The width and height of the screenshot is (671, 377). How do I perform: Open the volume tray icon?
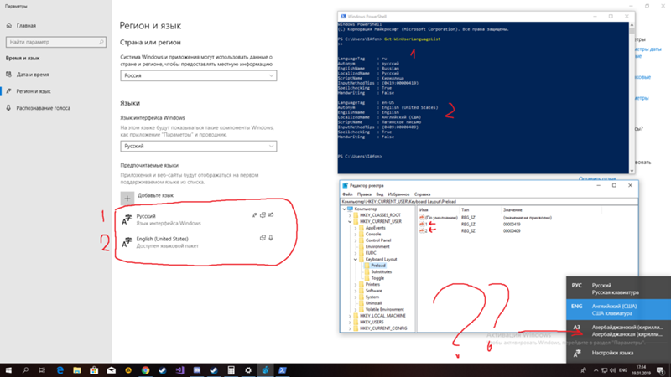pos(613,370)
